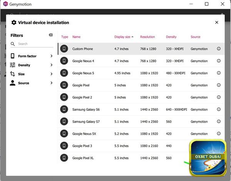This screenshot has height=181, width=231.
Task: Click the info icon for Custom Phone
Action: tap(219, 49)
